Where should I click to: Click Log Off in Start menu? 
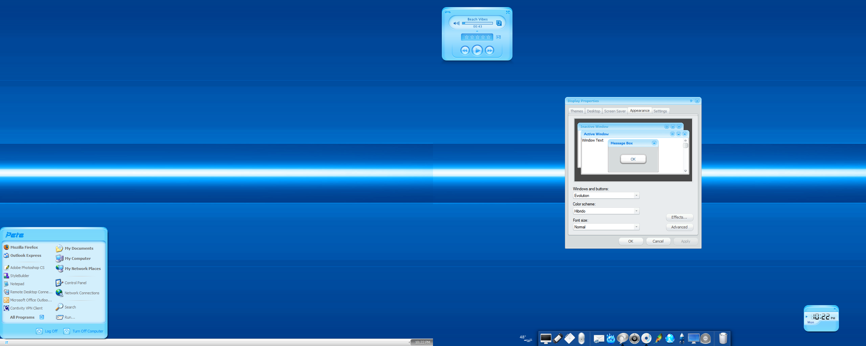pyautogui.click(x=47, y=331)
